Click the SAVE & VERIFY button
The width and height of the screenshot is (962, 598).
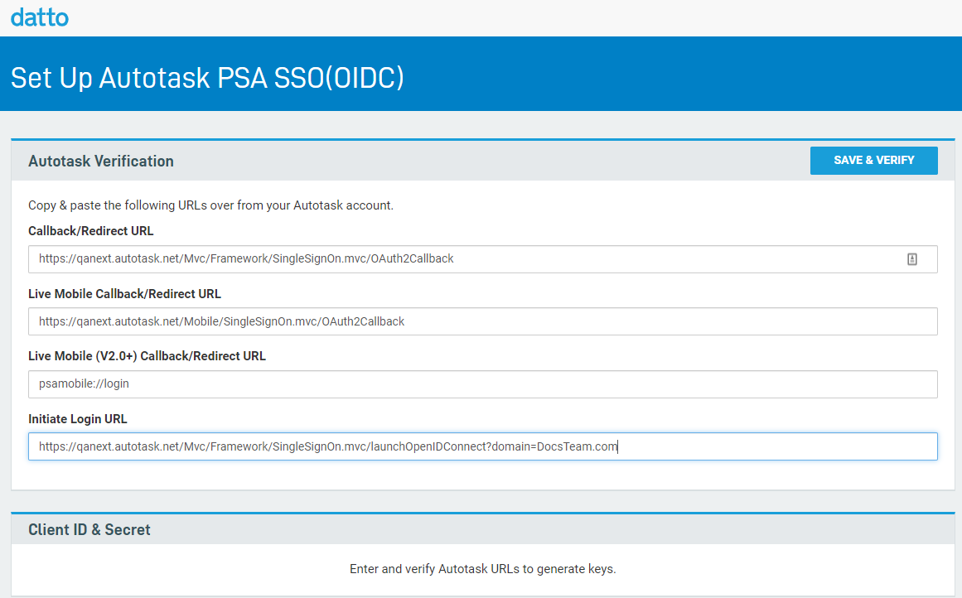[873, 160]
